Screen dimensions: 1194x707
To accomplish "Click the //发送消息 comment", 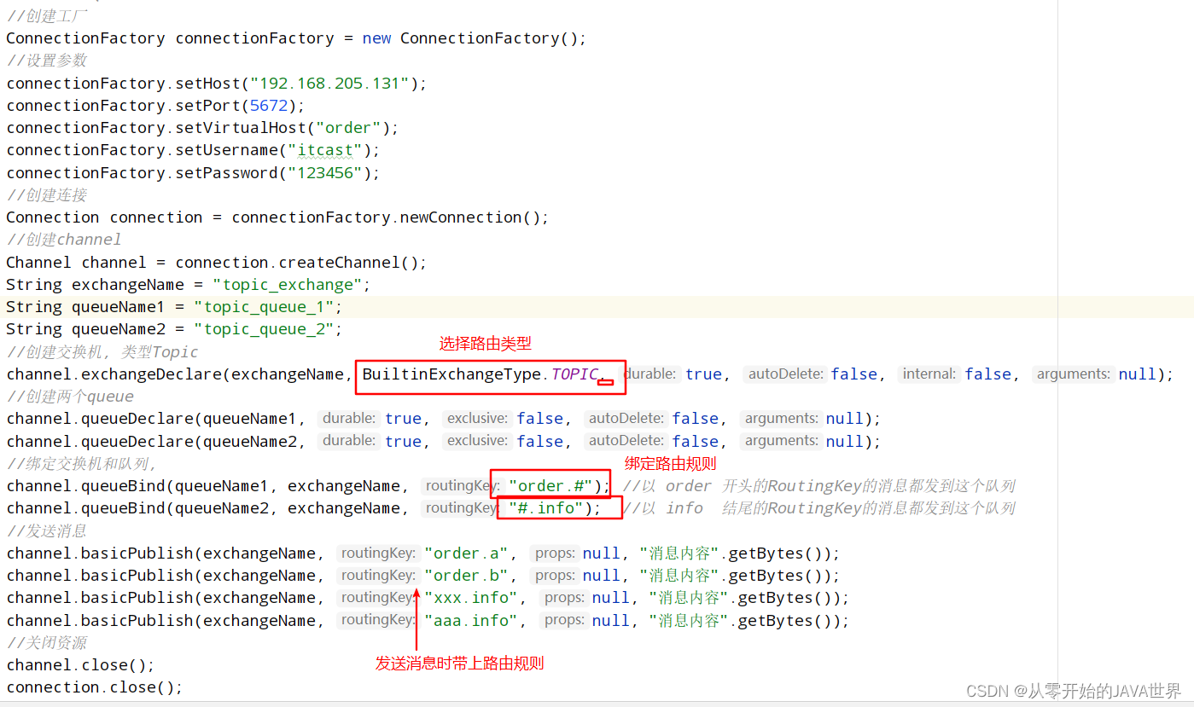I will click(x=47, y=530).
